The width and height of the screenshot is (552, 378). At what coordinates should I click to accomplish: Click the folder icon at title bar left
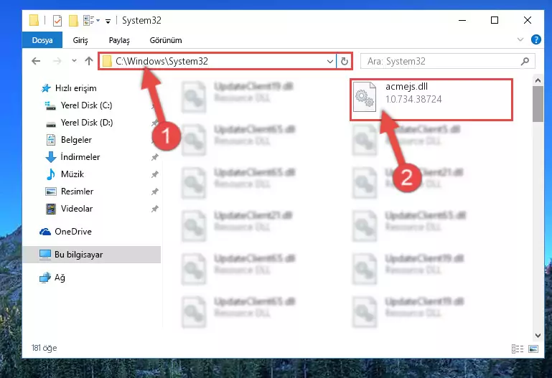34,20
